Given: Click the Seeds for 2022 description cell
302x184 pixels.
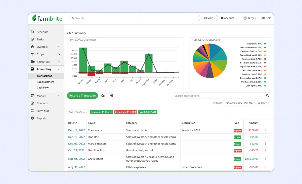Looking at the screenshot, I should 191,130.
